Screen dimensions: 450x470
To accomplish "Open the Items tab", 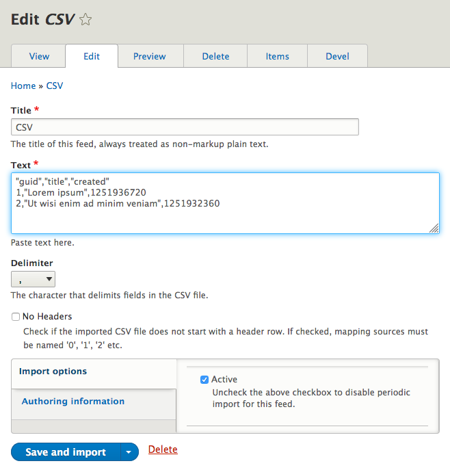I will pos(277,56).
